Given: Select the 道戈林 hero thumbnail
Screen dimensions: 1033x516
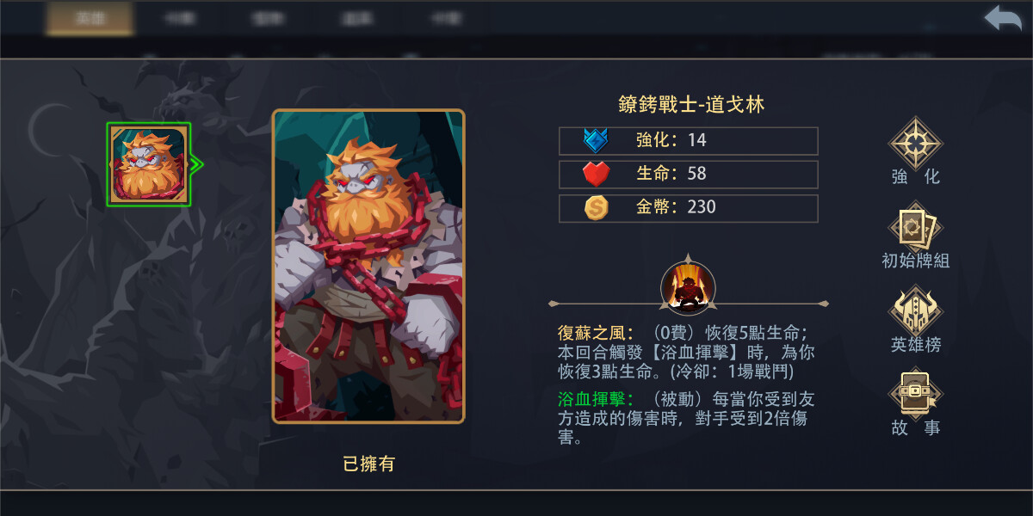Looking at the screenshot, I should point(149,164).
